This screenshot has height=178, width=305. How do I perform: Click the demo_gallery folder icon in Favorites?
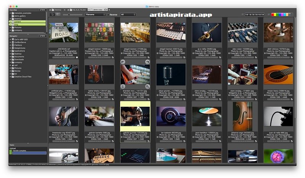point(13,16)
